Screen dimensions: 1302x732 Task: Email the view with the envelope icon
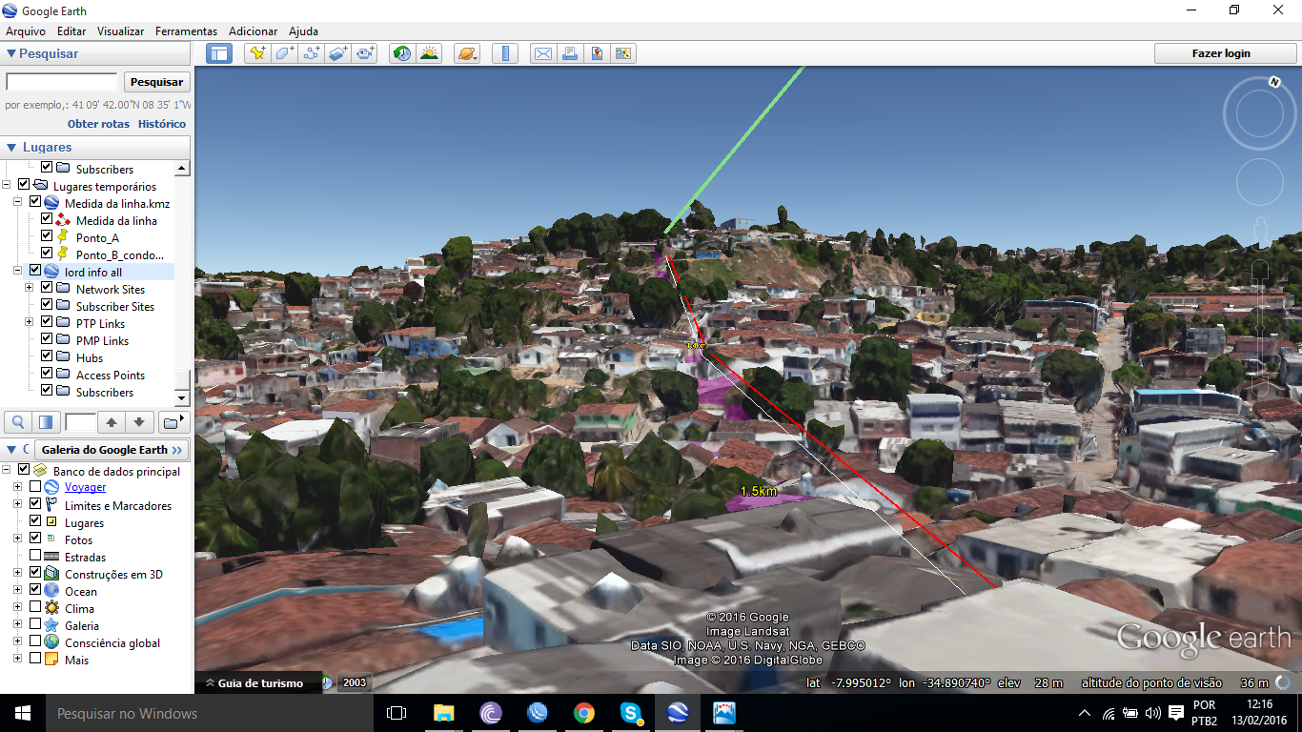542,53
